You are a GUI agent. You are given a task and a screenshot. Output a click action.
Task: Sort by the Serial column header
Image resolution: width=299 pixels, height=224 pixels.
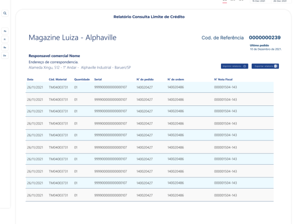(x=98, y=79)
